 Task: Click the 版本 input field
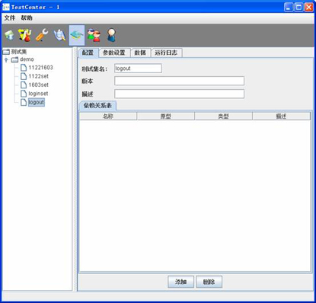coord(179,81)
